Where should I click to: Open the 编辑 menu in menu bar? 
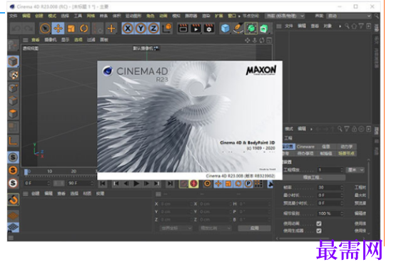(26, 16)
